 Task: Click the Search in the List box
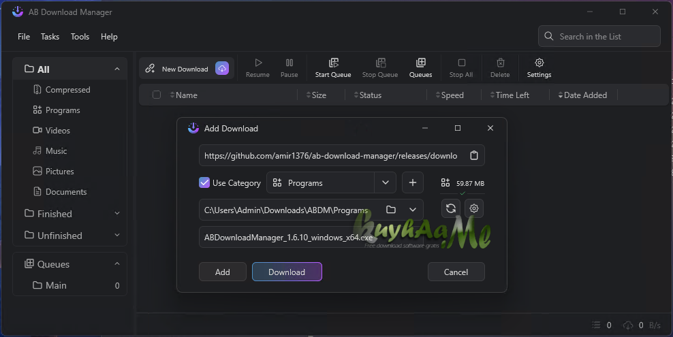599,36
